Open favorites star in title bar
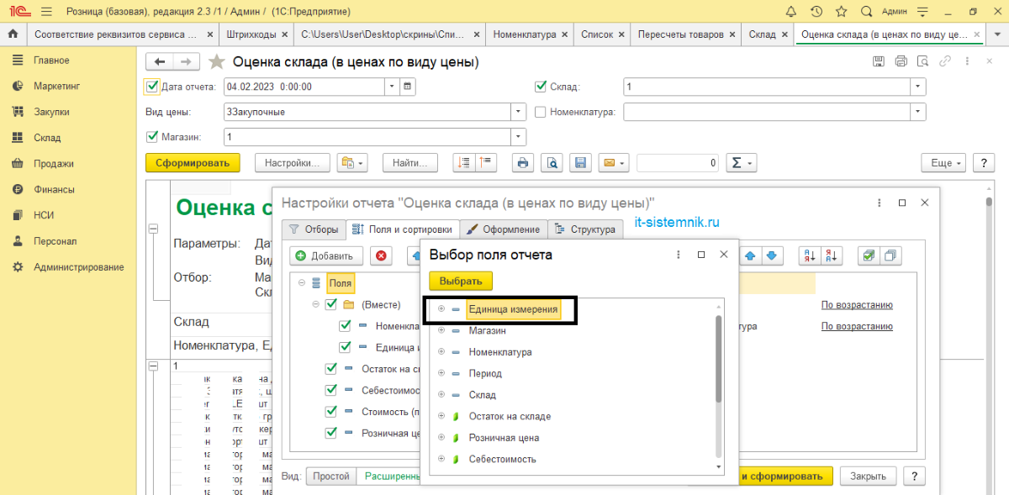Image resolution: width=1009 pixels, height=495 pixels. [841, 12]
